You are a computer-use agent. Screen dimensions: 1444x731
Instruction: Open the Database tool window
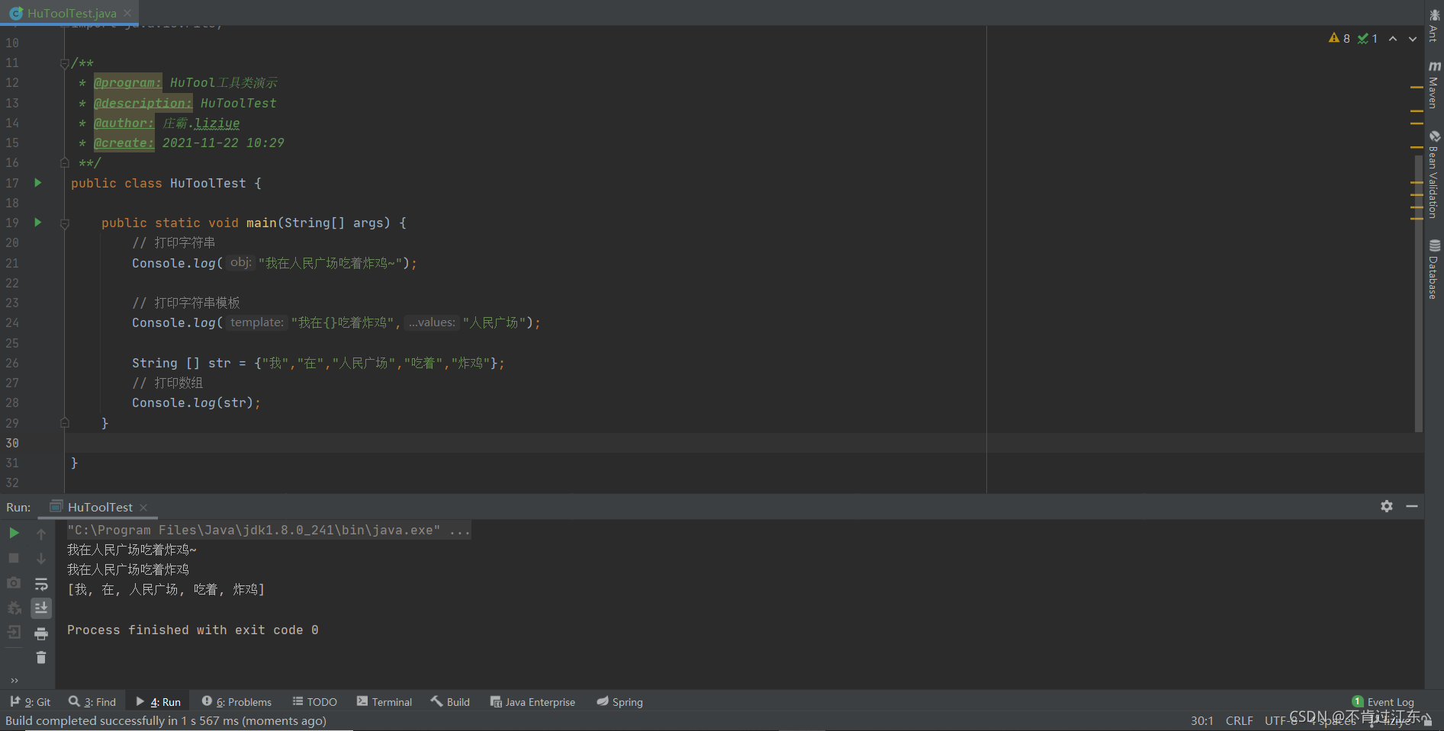click(1434, 269)
